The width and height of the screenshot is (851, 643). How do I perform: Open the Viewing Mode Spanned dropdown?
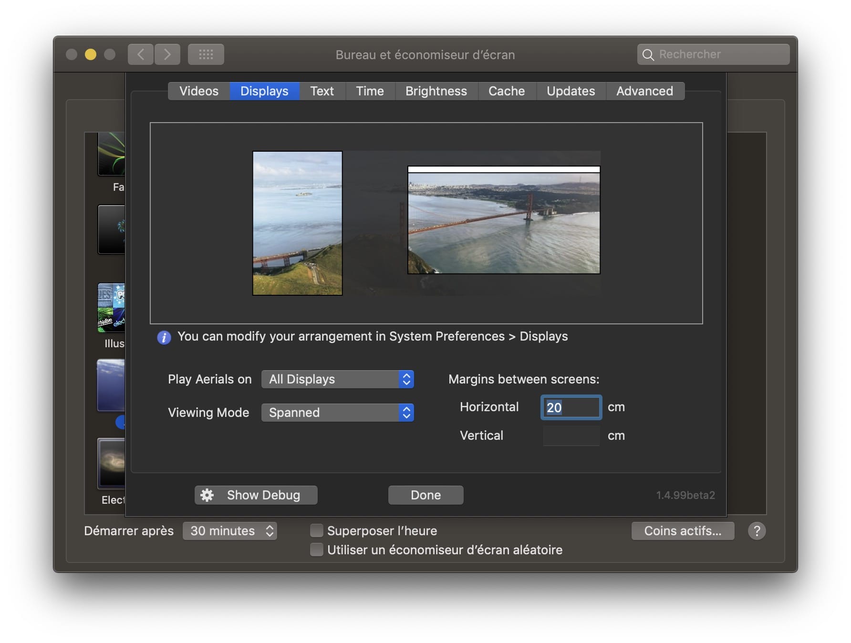click(338, 413)
